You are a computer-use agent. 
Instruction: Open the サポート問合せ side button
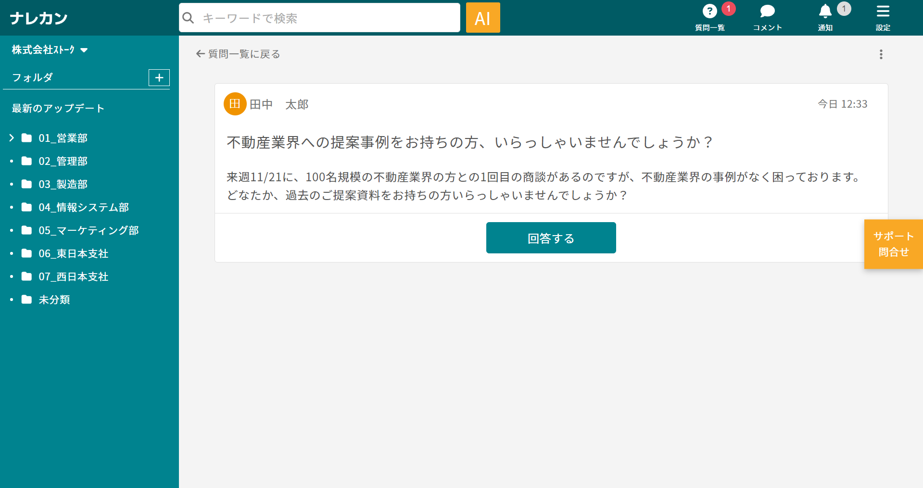893,244
